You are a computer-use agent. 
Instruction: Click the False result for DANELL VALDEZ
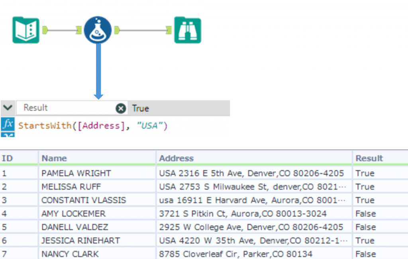(365, 227)
